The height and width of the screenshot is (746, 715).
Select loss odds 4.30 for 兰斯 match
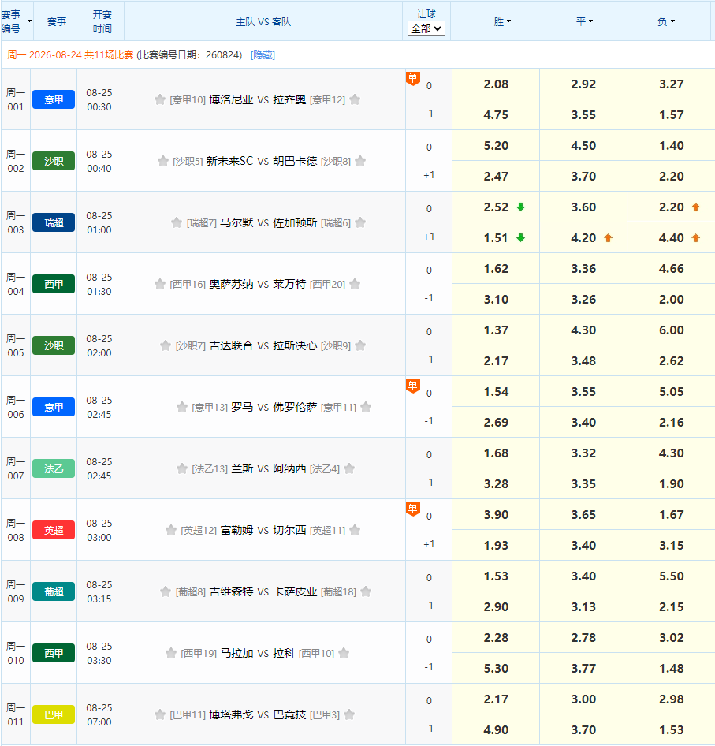671,453
